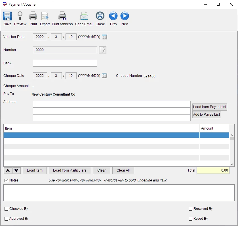Viewport: 238px width, 226px height.
Task: Enable the Checked By checkbox
Action: click(x=7, y=209)
